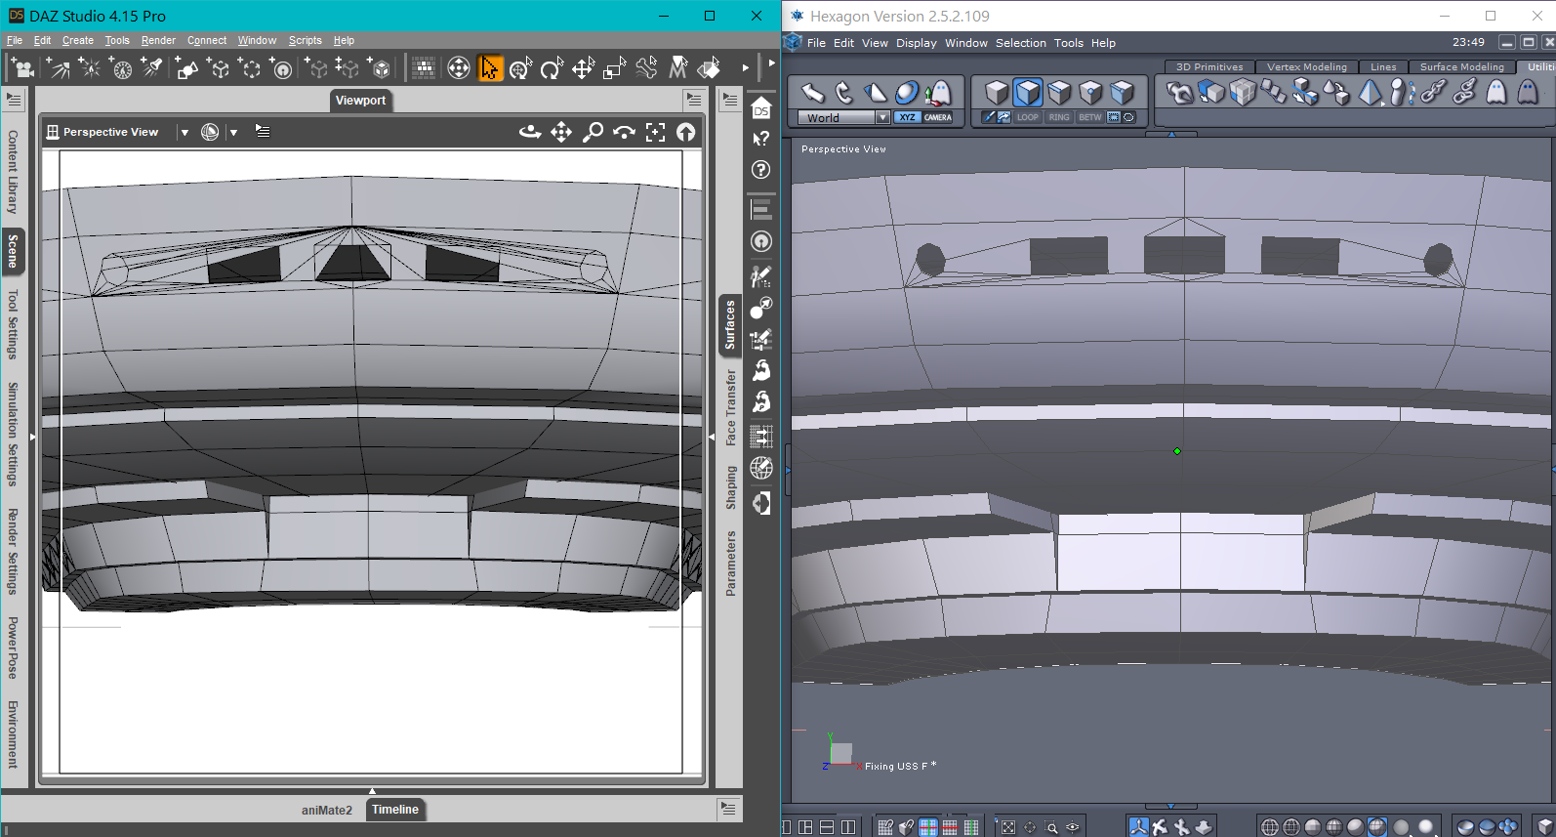Frame selected object in DAZ viewport
Screen dimensions: 1556x837
pos(655,132)
